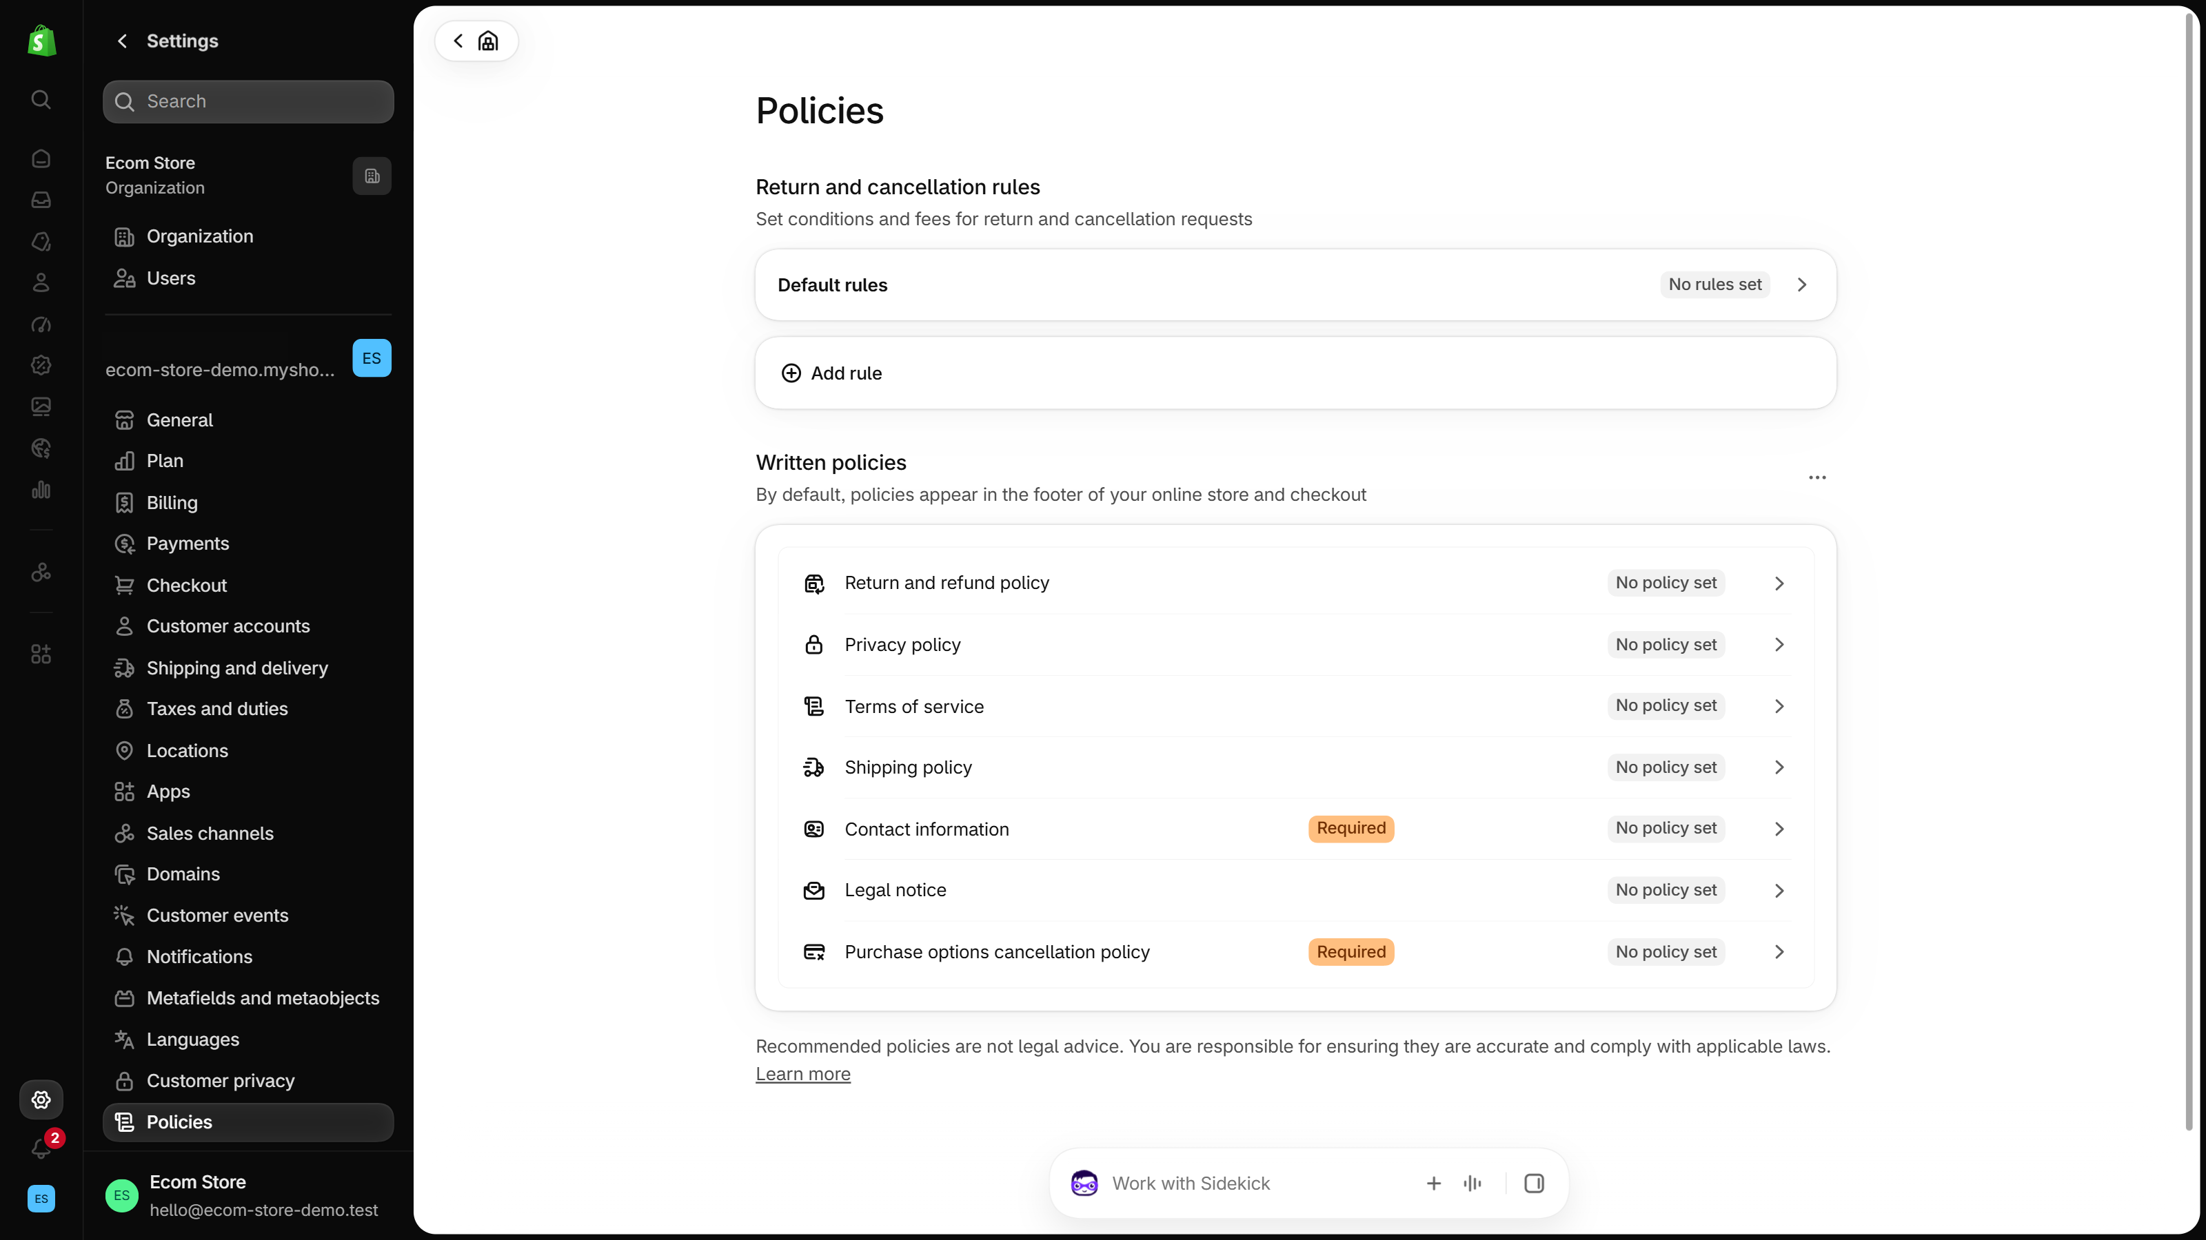The height and width of the screenshot is (1240, 2206).
Task: Select Notifications in settings sidebar
Action: pos(248,957)
